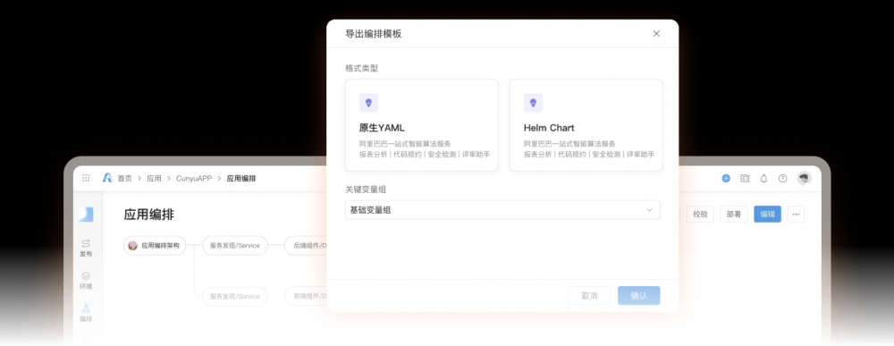894x346 pixels.
Task: Click the 导出编排模板 dialog title
Action: pyautogui.click(x=374, y=34)
